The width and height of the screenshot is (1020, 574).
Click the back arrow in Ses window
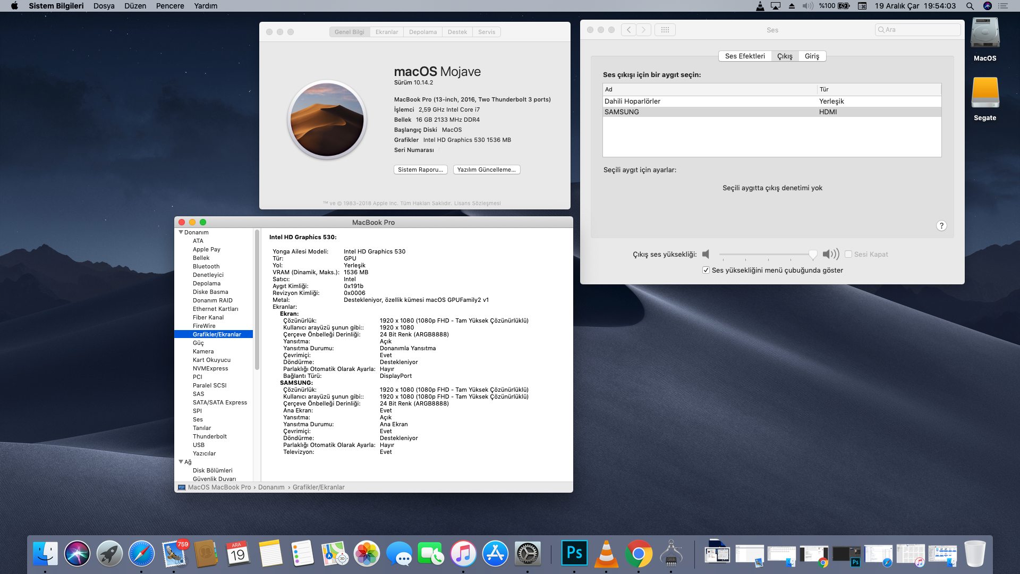[x=628, y=30]
